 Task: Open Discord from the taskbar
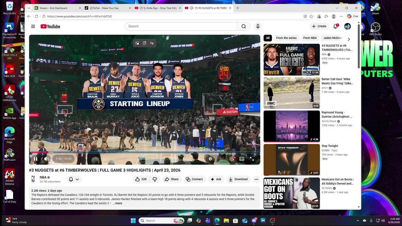pyautogui.click(x=254, y=221)
